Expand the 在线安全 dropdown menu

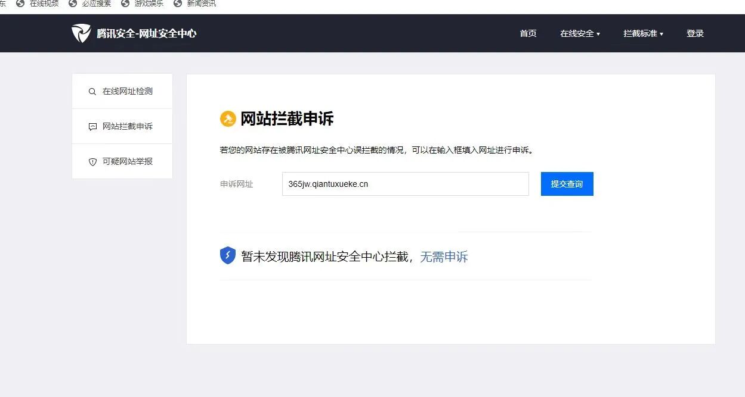point(580,34)
